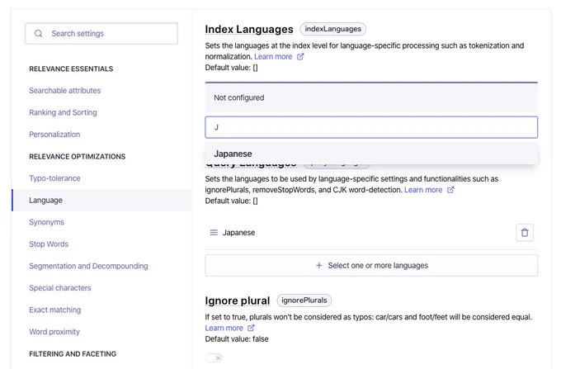
Task: Click the Ignore plural heading
Action: click(x=238, y=300)
